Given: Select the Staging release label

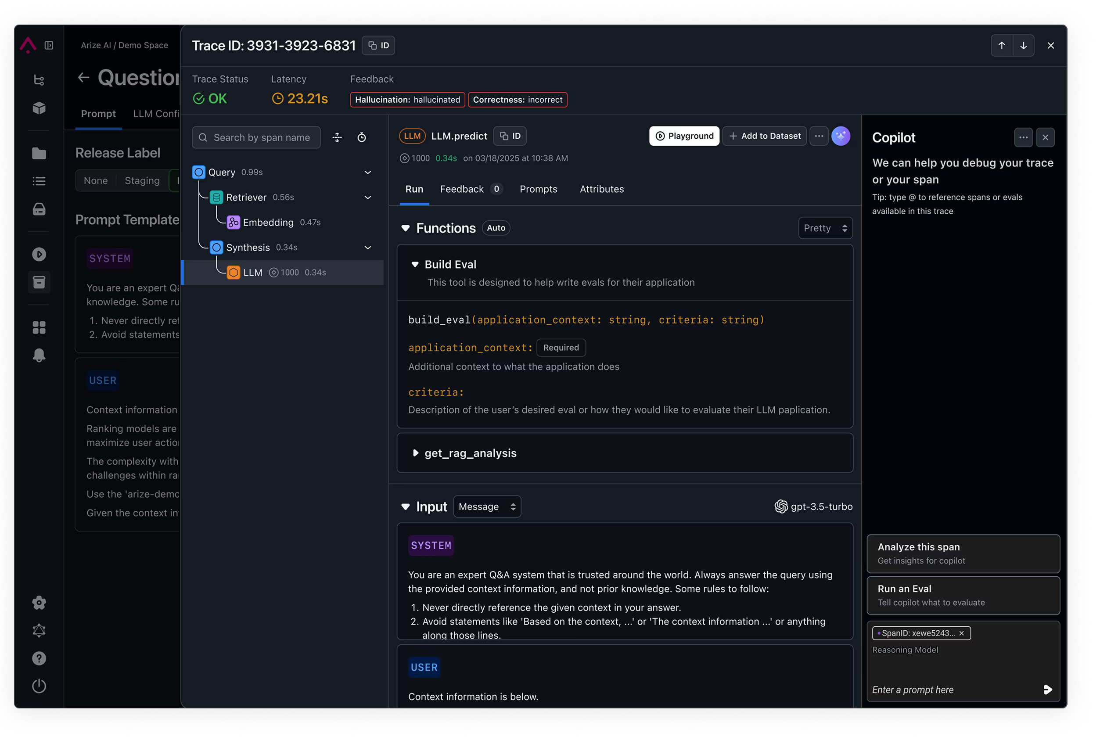Looking at the screenshot, I should 142,181.
